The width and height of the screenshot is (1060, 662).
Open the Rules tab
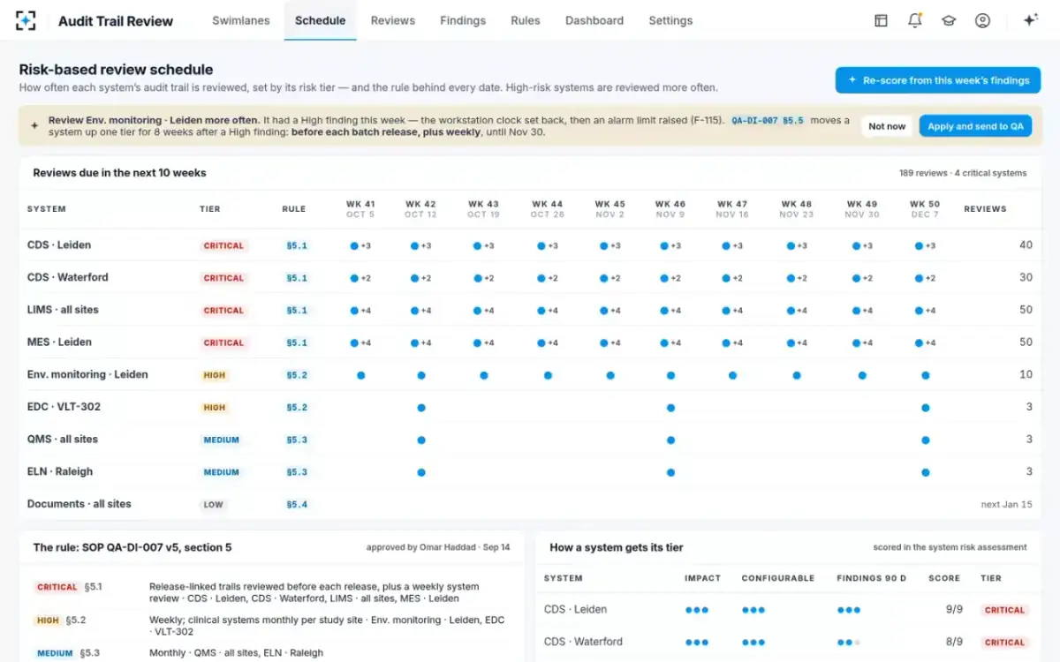(526, 20)
